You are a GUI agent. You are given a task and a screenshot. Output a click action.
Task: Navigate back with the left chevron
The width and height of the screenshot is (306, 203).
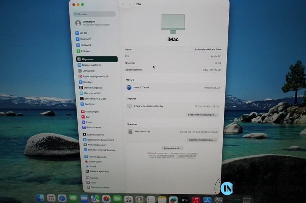(x=123, y=4)
